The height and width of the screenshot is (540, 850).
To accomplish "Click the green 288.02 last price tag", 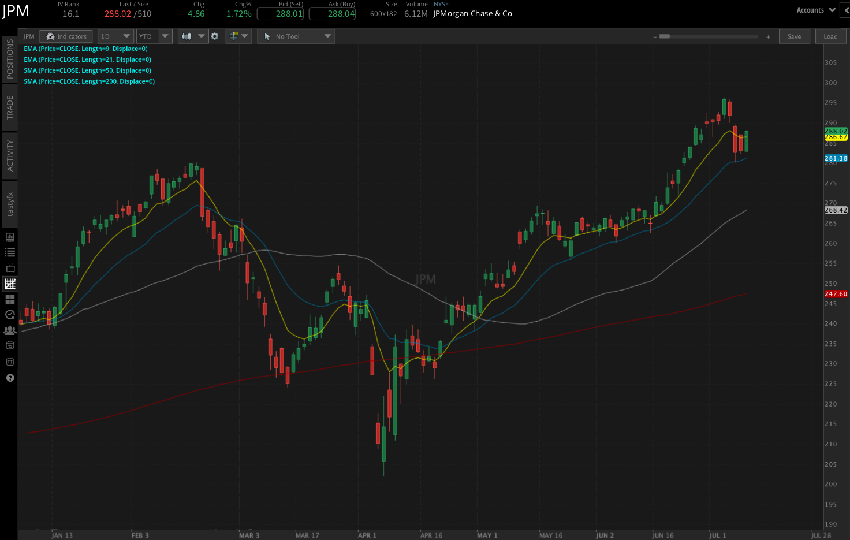I will (836, 131).
